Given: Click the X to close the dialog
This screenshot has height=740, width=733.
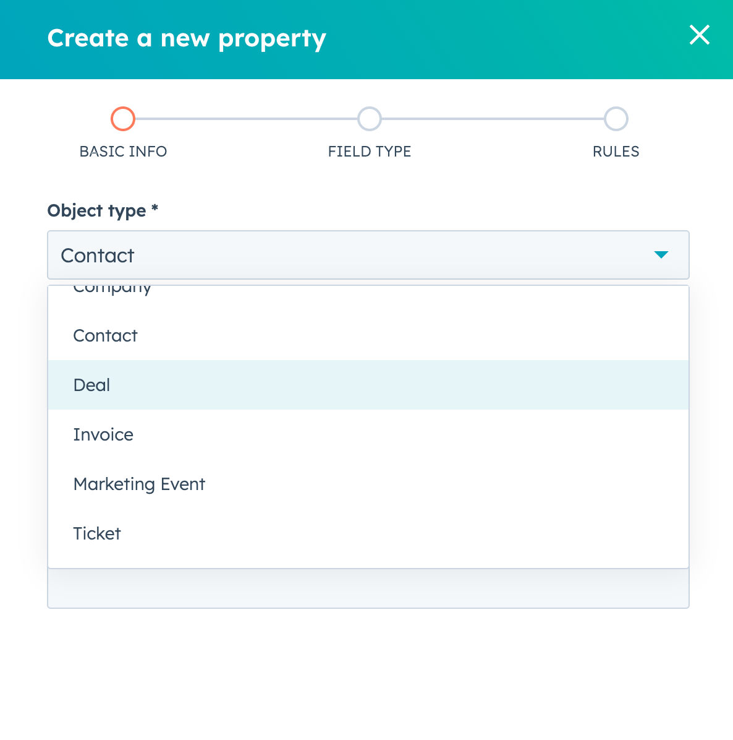Looking at the screenshot, I should [699, 35].
